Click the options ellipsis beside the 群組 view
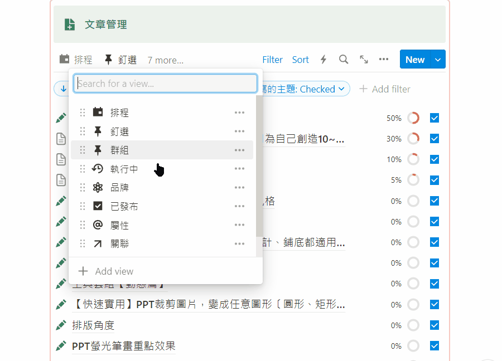 239,150
